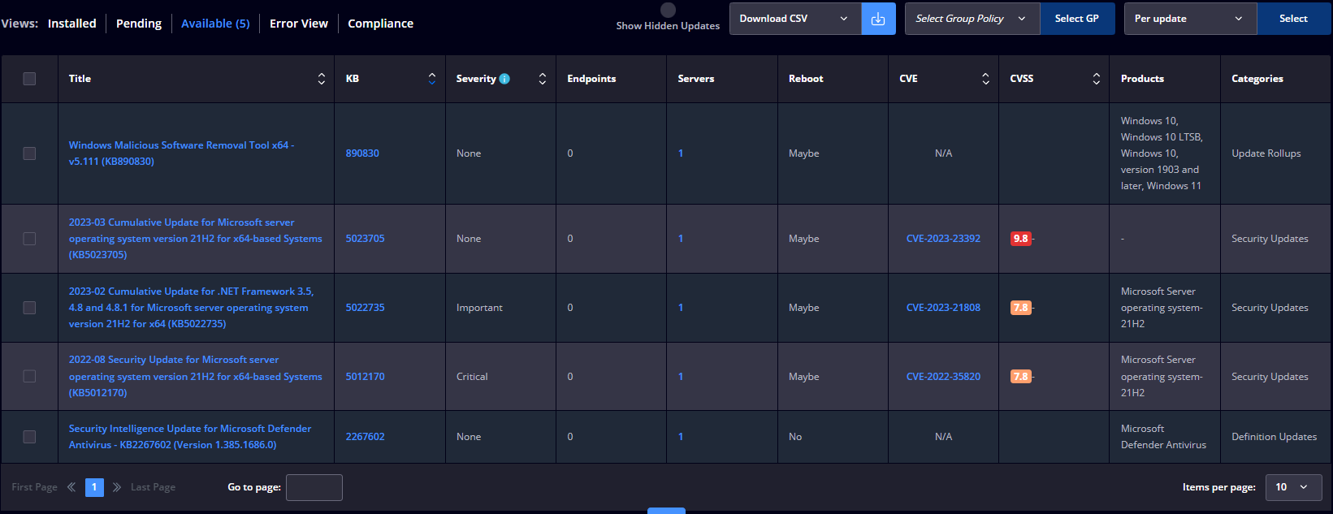Screen dimensions: 1333x514
Task: Click the 9.8 CVSS score badge
Action: pos(1020,239)
